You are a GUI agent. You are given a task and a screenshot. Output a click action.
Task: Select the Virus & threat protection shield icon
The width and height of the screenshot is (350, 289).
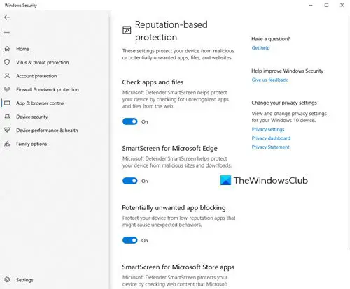point(7,62)
